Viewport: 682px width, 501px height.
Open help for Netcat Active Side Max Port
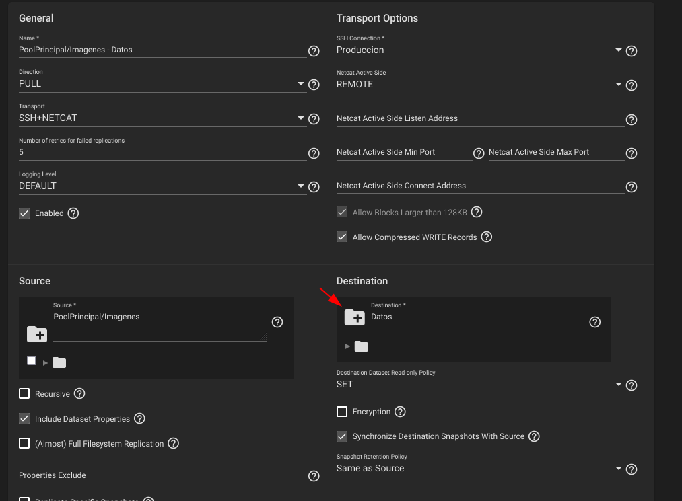[x=631, y=153]
